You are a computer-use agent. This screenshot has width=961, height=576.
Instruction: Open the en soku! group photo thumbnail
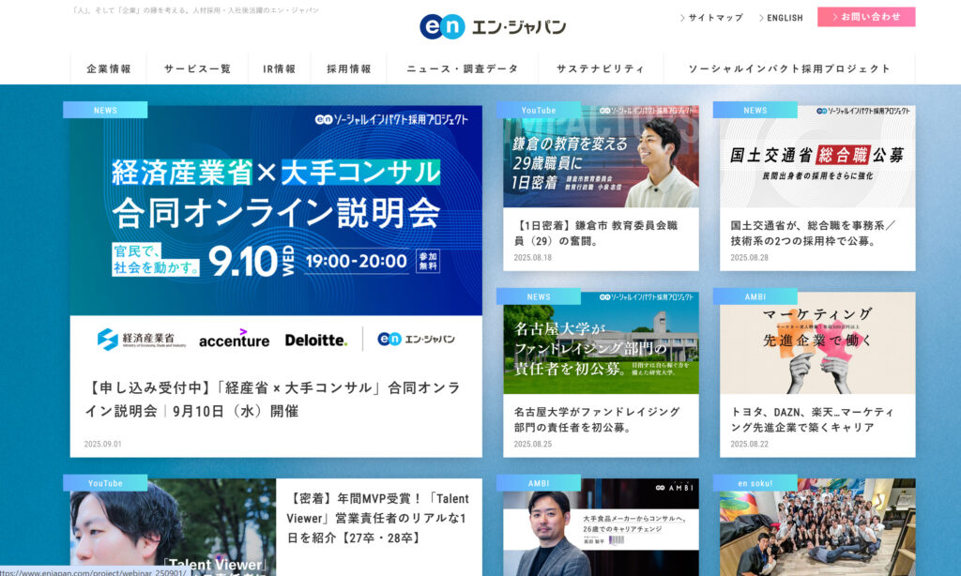click(817, 527)
